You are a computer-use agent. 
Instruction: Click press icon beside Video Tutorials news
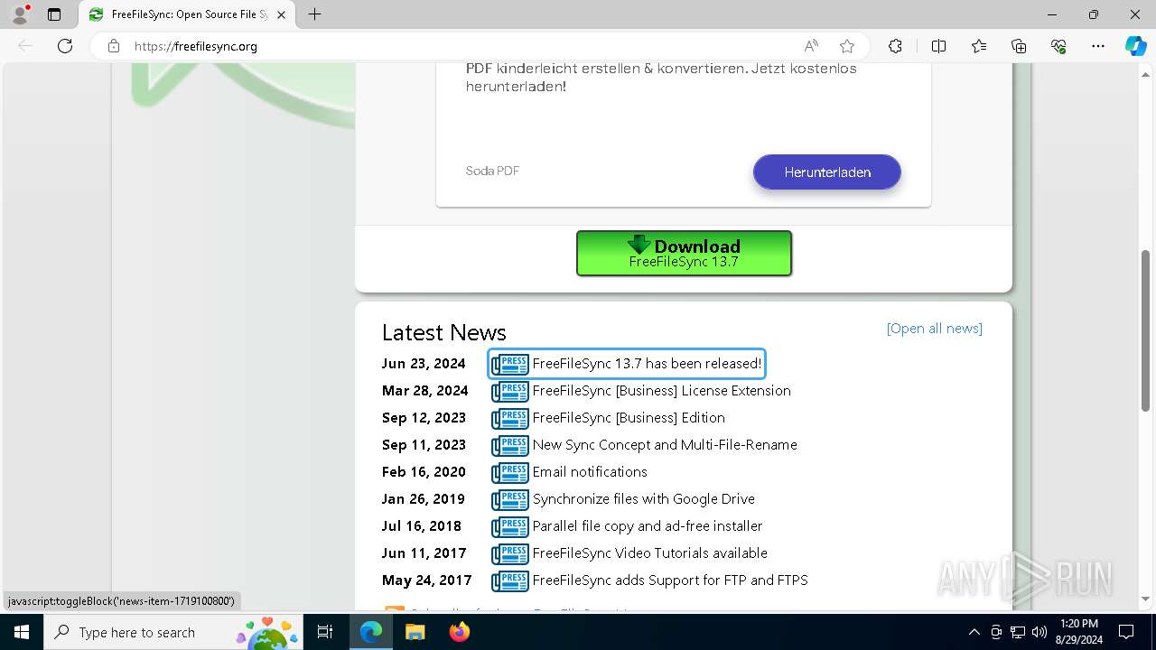(510, 554)
